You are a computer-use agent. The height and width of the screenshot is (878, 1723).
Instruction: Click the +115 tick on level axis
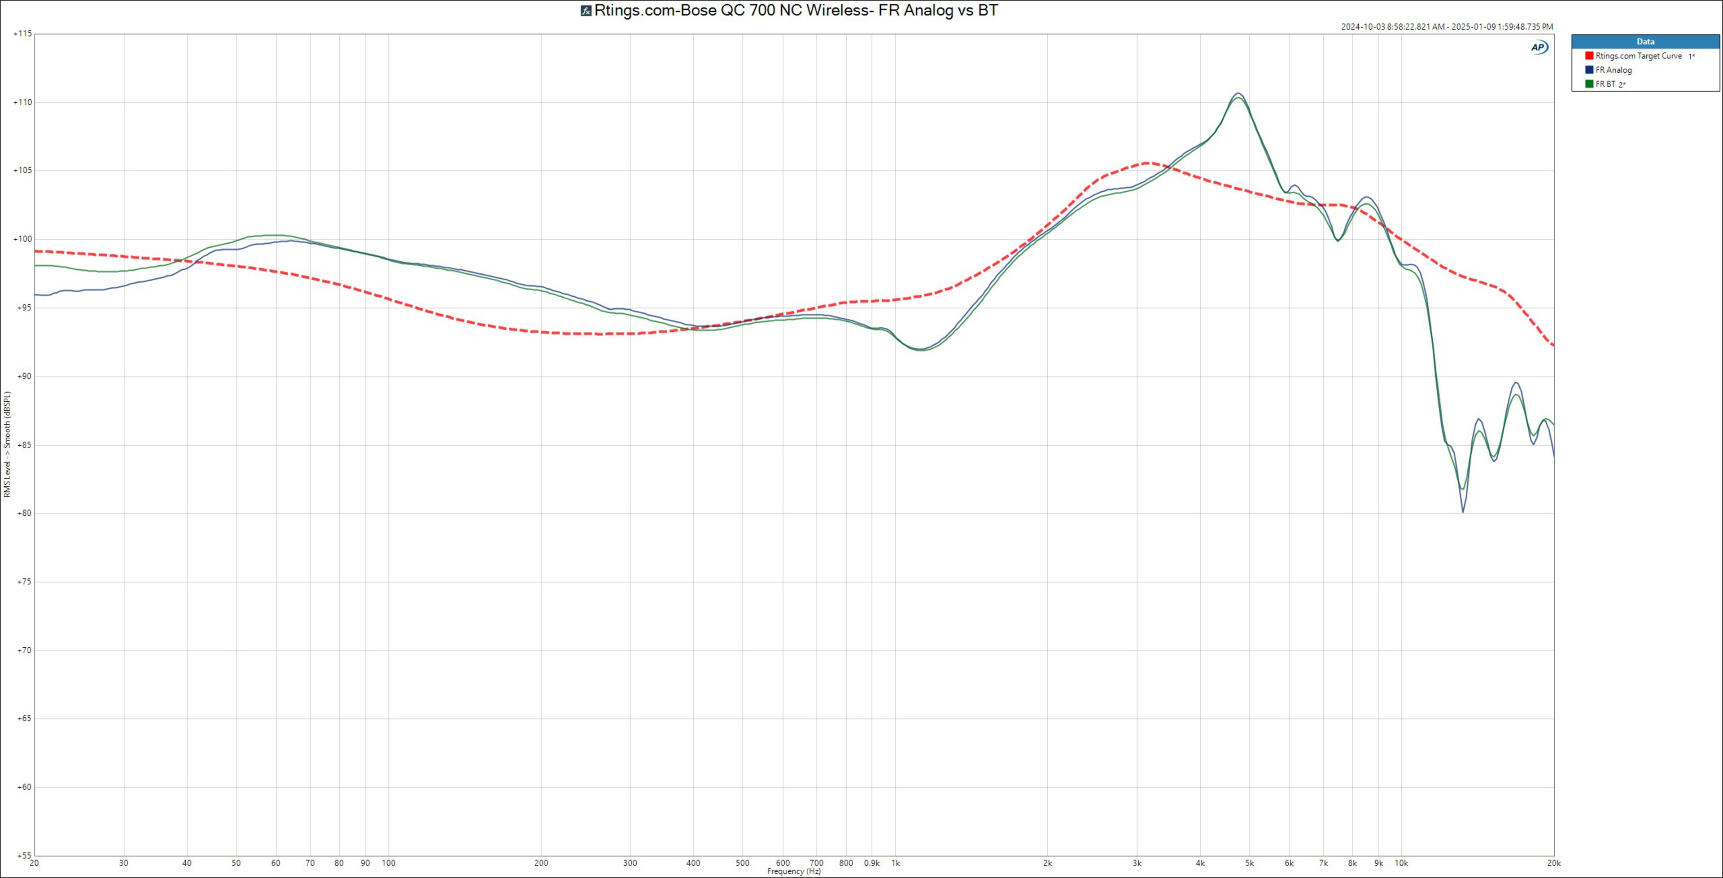[23, 34]
